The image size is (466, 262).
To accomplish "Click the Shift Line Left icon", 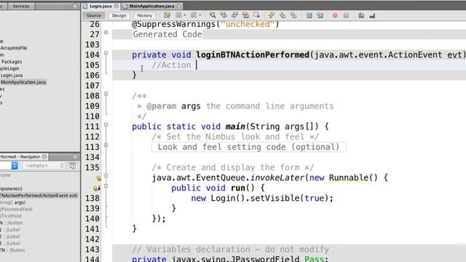I will pos(309,15).
